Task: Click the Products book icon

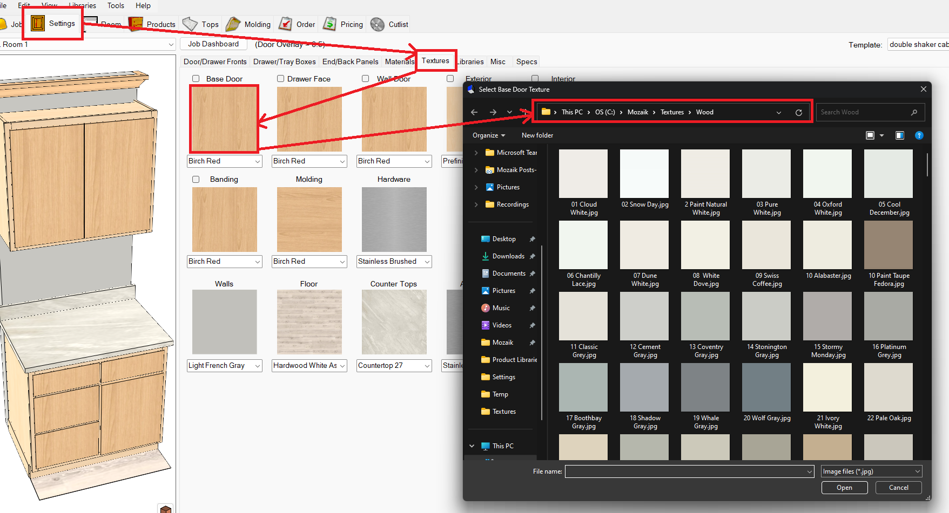Action: click(136, 24)
